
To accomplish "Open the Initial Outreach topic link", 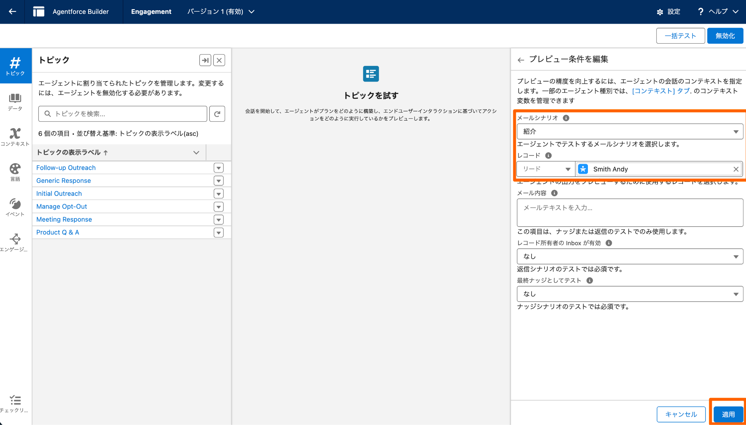I will (59, 194).
